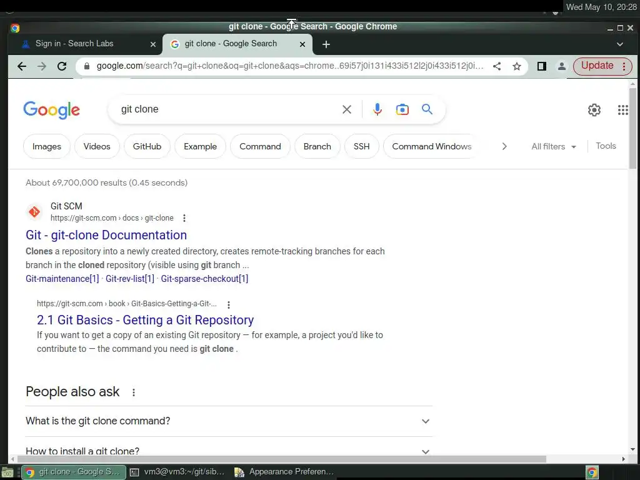
Task: Open 2.1 Git Basics result link
Action: [x=145, y=320]
